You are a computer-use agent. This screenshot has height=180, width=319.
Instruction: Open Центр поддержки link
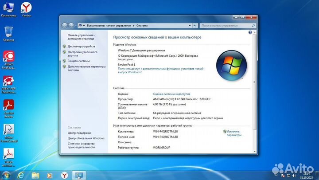(x=79, y=133)
